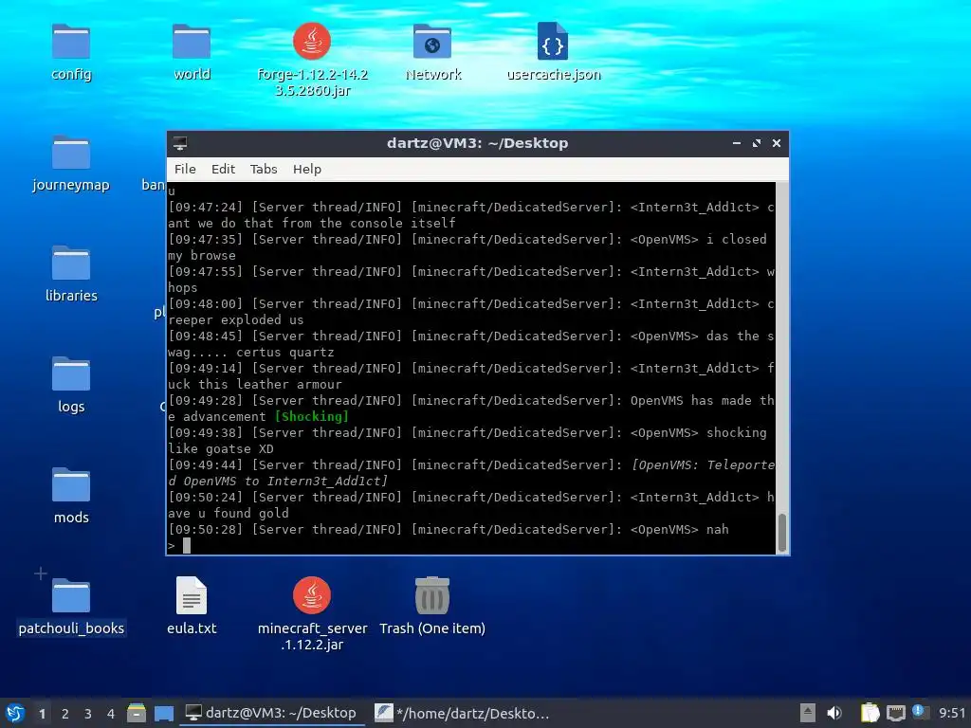This screenshot has height=728, width=971.
Task: Switch to workspace 2
Action: 65,713
